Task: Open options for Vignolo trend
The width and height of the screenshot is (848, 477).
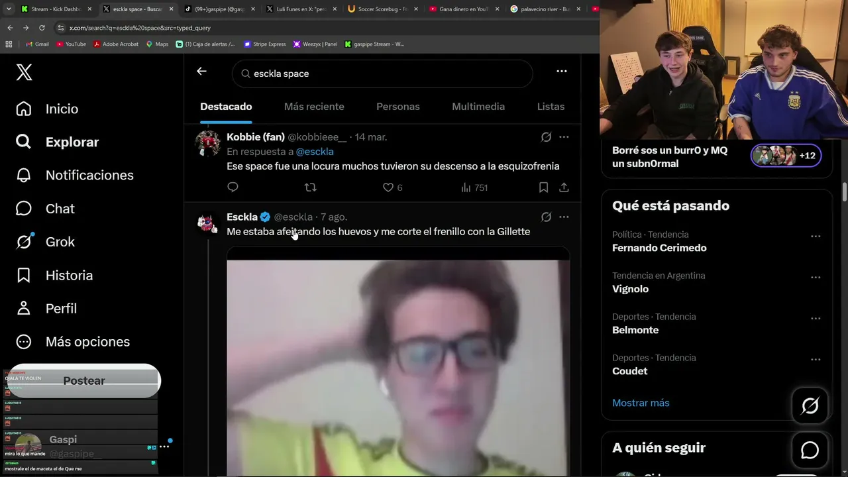Action: 816,277
